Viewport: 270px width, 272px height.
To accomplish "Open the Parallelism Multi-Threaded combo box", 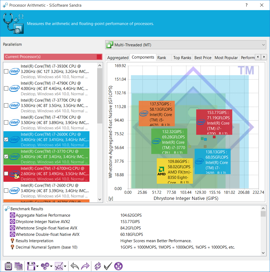I will pos(186,45).
